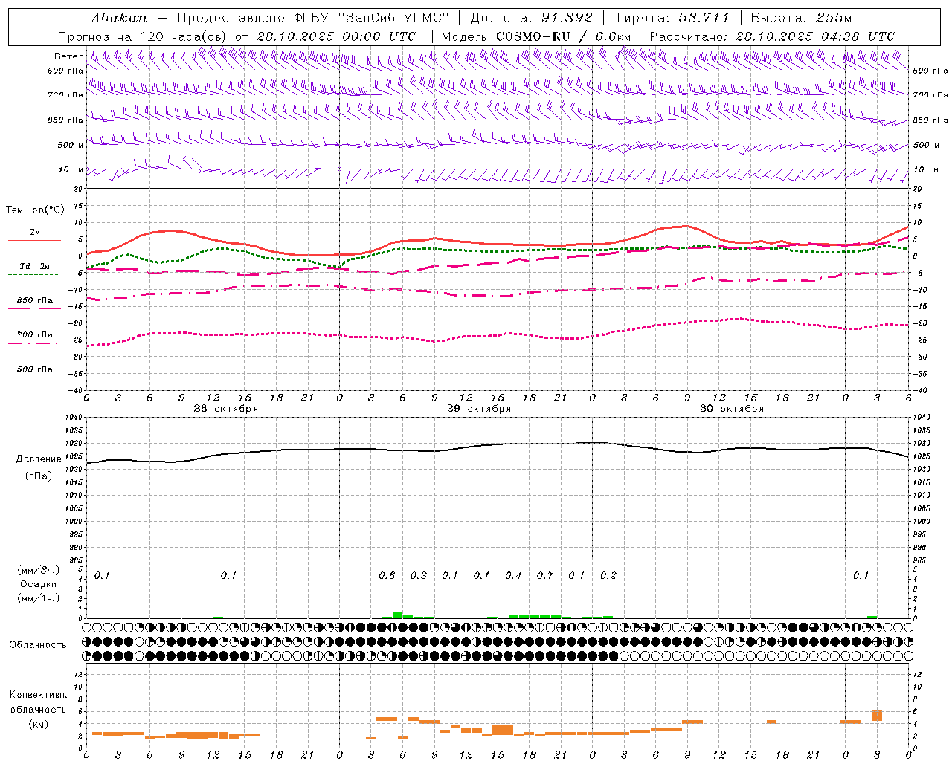Click the "Ветер" wind panel label
The height and width of the screenshot is (761, 952).
(x=69, y=56)
